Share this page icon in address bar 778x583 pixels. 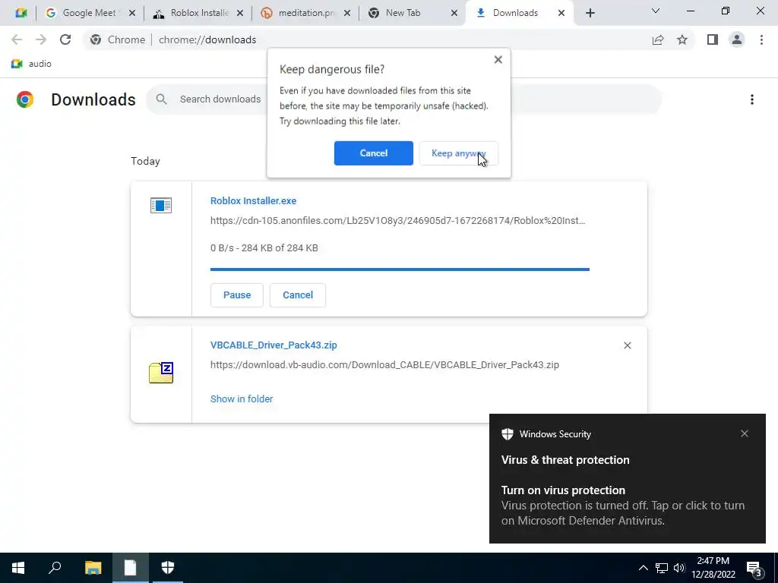point(658,39)
